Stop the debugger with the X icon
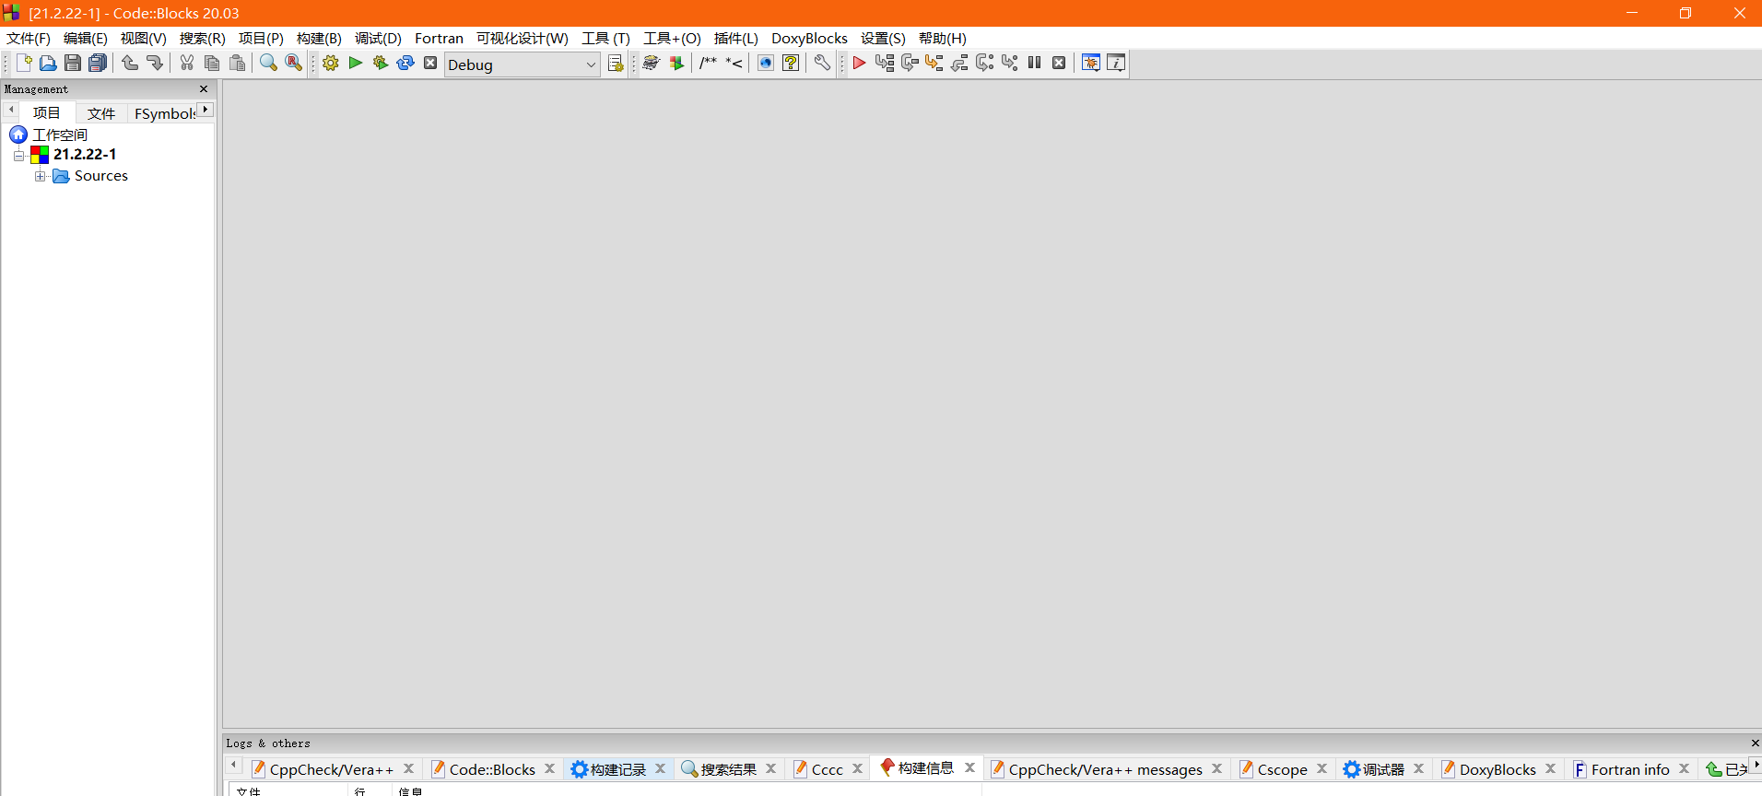This screenshot has width=1762, height=796. click(1059, 63)
